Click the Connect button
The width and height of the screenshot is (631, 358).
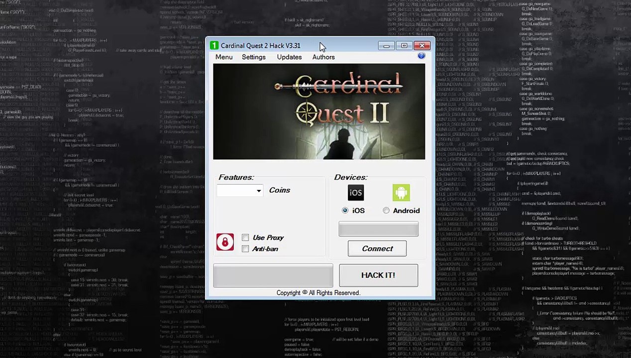point(377,249)
